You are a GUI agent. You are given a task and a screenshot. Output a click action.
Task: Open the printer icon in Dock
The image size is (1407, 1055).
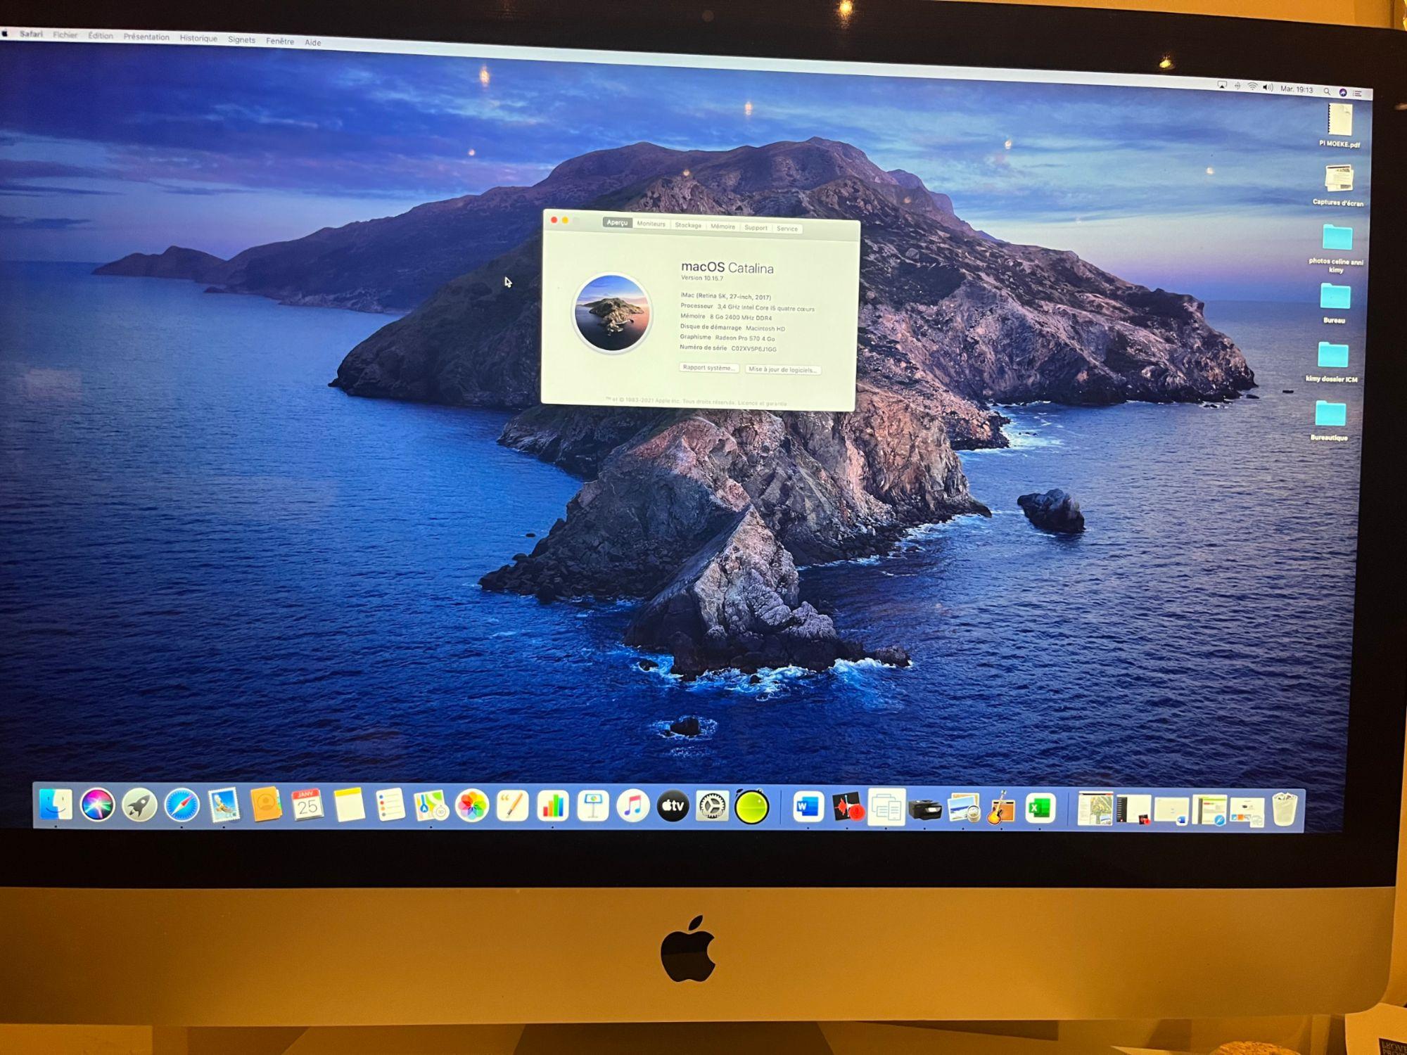coord(924,809)
